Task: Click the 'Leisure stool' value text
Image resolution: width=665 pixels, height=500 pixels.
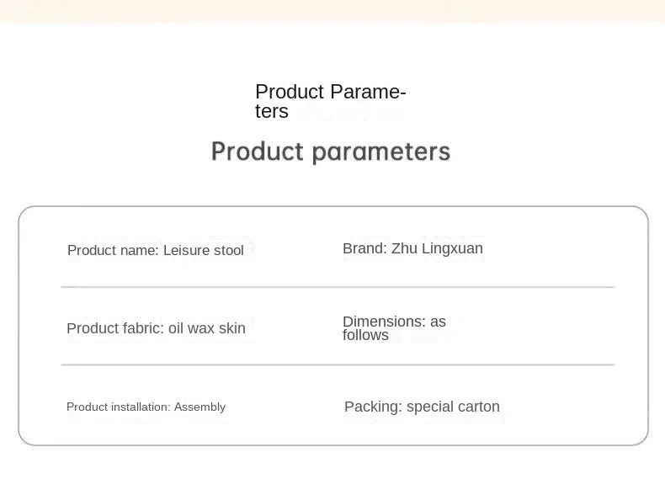Action: pos(204,250)
